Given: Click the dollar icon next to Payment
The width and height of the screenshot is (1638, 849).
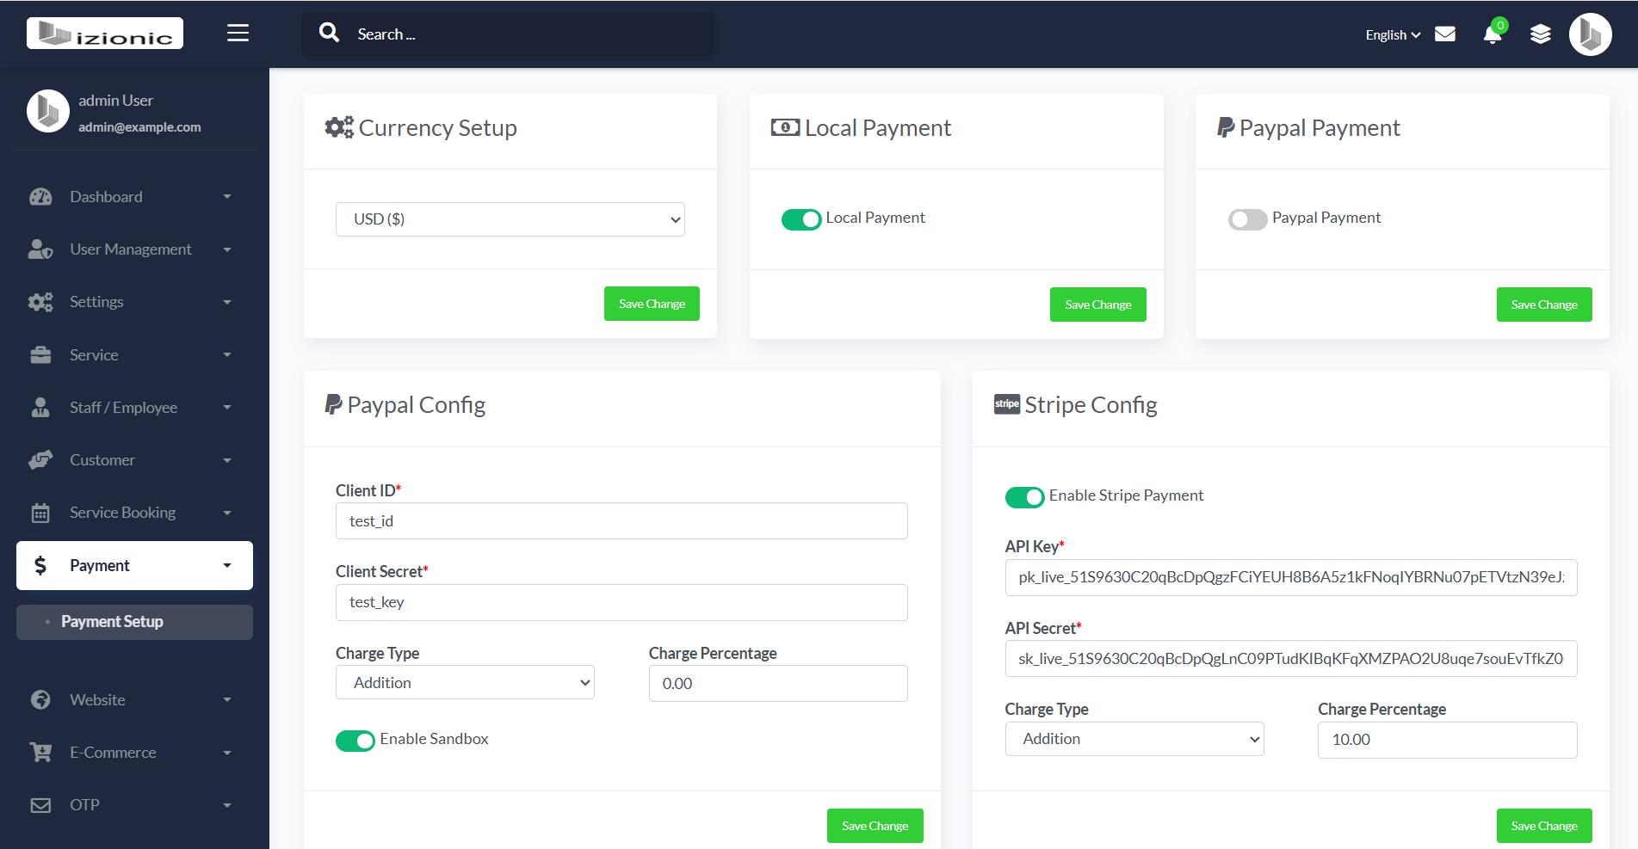Looking at the screenshot, I should click(40, 565).
